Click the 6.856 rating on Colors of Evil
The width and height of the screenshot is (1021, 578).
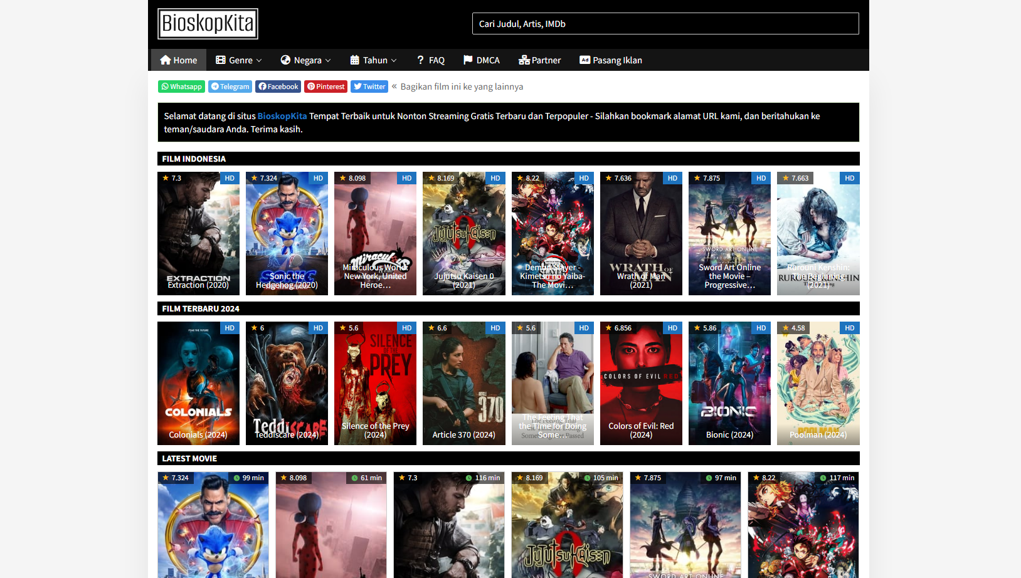pyautogui.click(x=618, y=328)
